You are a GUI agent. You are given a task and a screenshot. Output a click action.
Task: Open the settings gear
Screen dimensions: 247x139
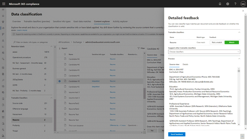point(228,4)
